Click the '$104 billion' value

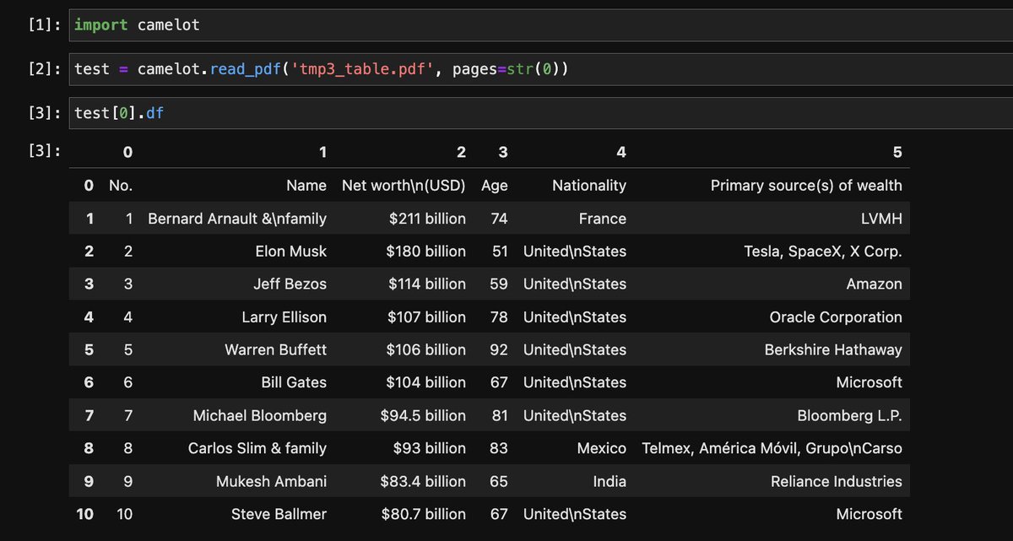(426, 382)
